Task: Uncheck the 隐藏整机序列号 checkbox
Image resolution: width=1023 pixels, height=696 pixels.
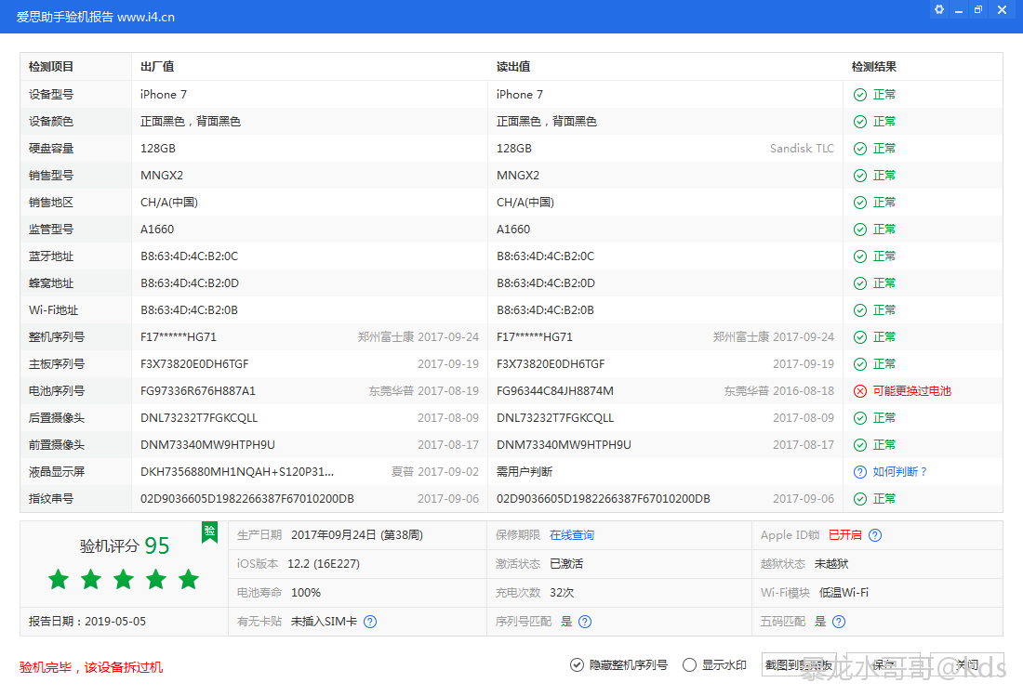Action: coord(578,665)
